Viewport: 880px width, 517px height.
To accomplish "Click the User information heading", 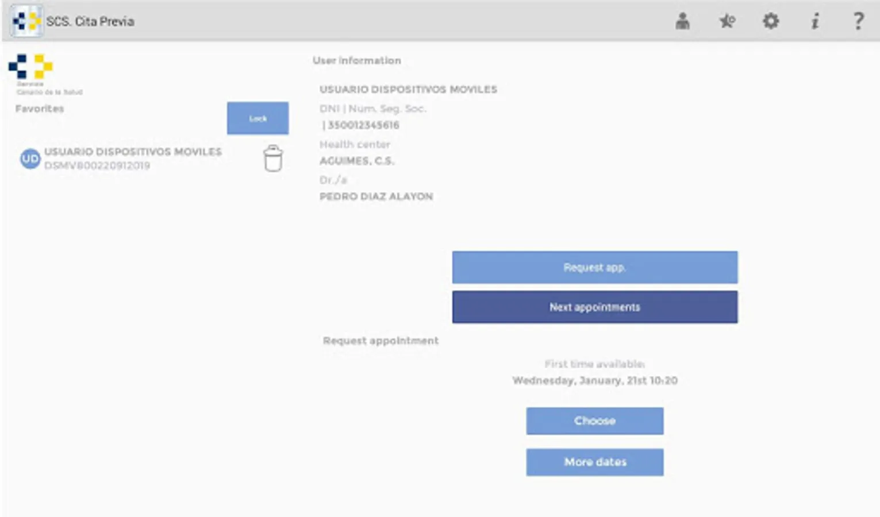I will tap(357, 60).
